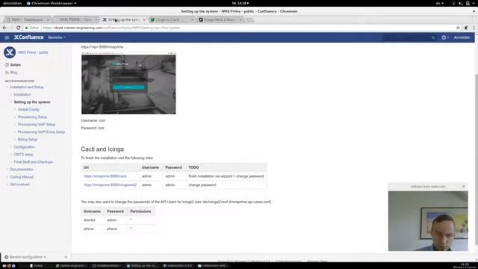The width and height of the screenshot is (478, 269).
Task: Click the search magnifier icon
Action: point(433,37)
